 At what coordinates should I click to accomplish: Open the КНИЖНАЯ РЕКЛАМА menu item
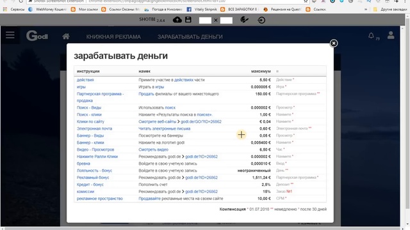(113, 37)
